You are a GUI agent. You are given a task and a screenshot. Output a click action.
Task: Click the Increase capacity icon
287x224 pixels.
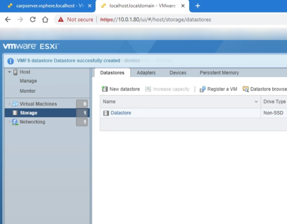[148, 89]
